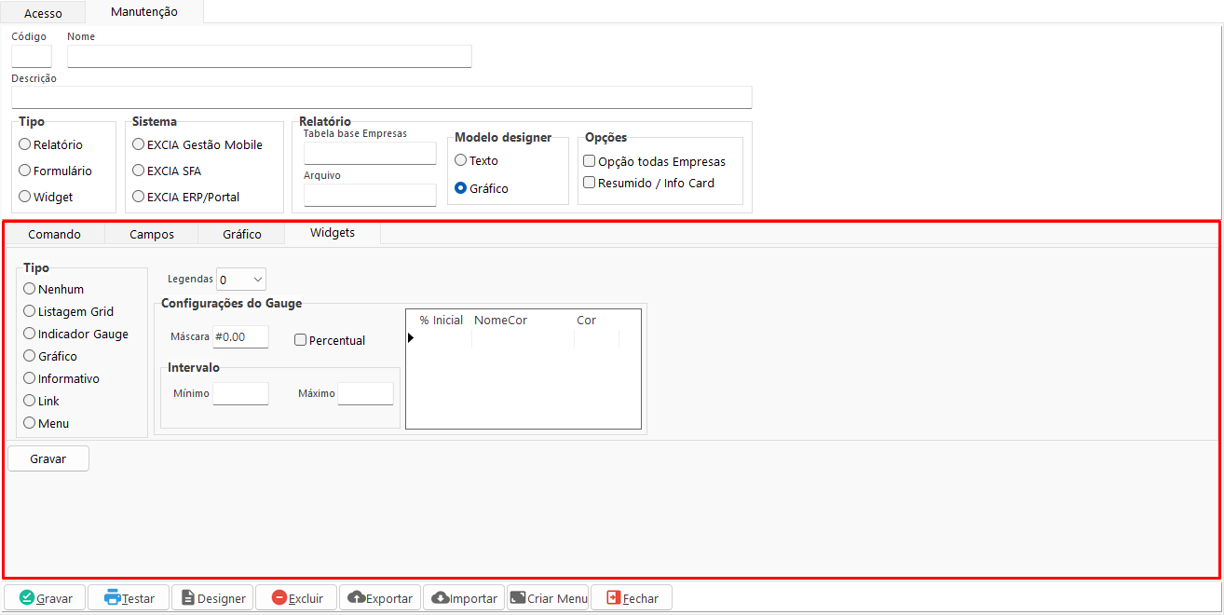1224x615 pixels.
Task: Select the Indicador Gauge radio button
Action: pyautogui.click(x=30, y=334)
